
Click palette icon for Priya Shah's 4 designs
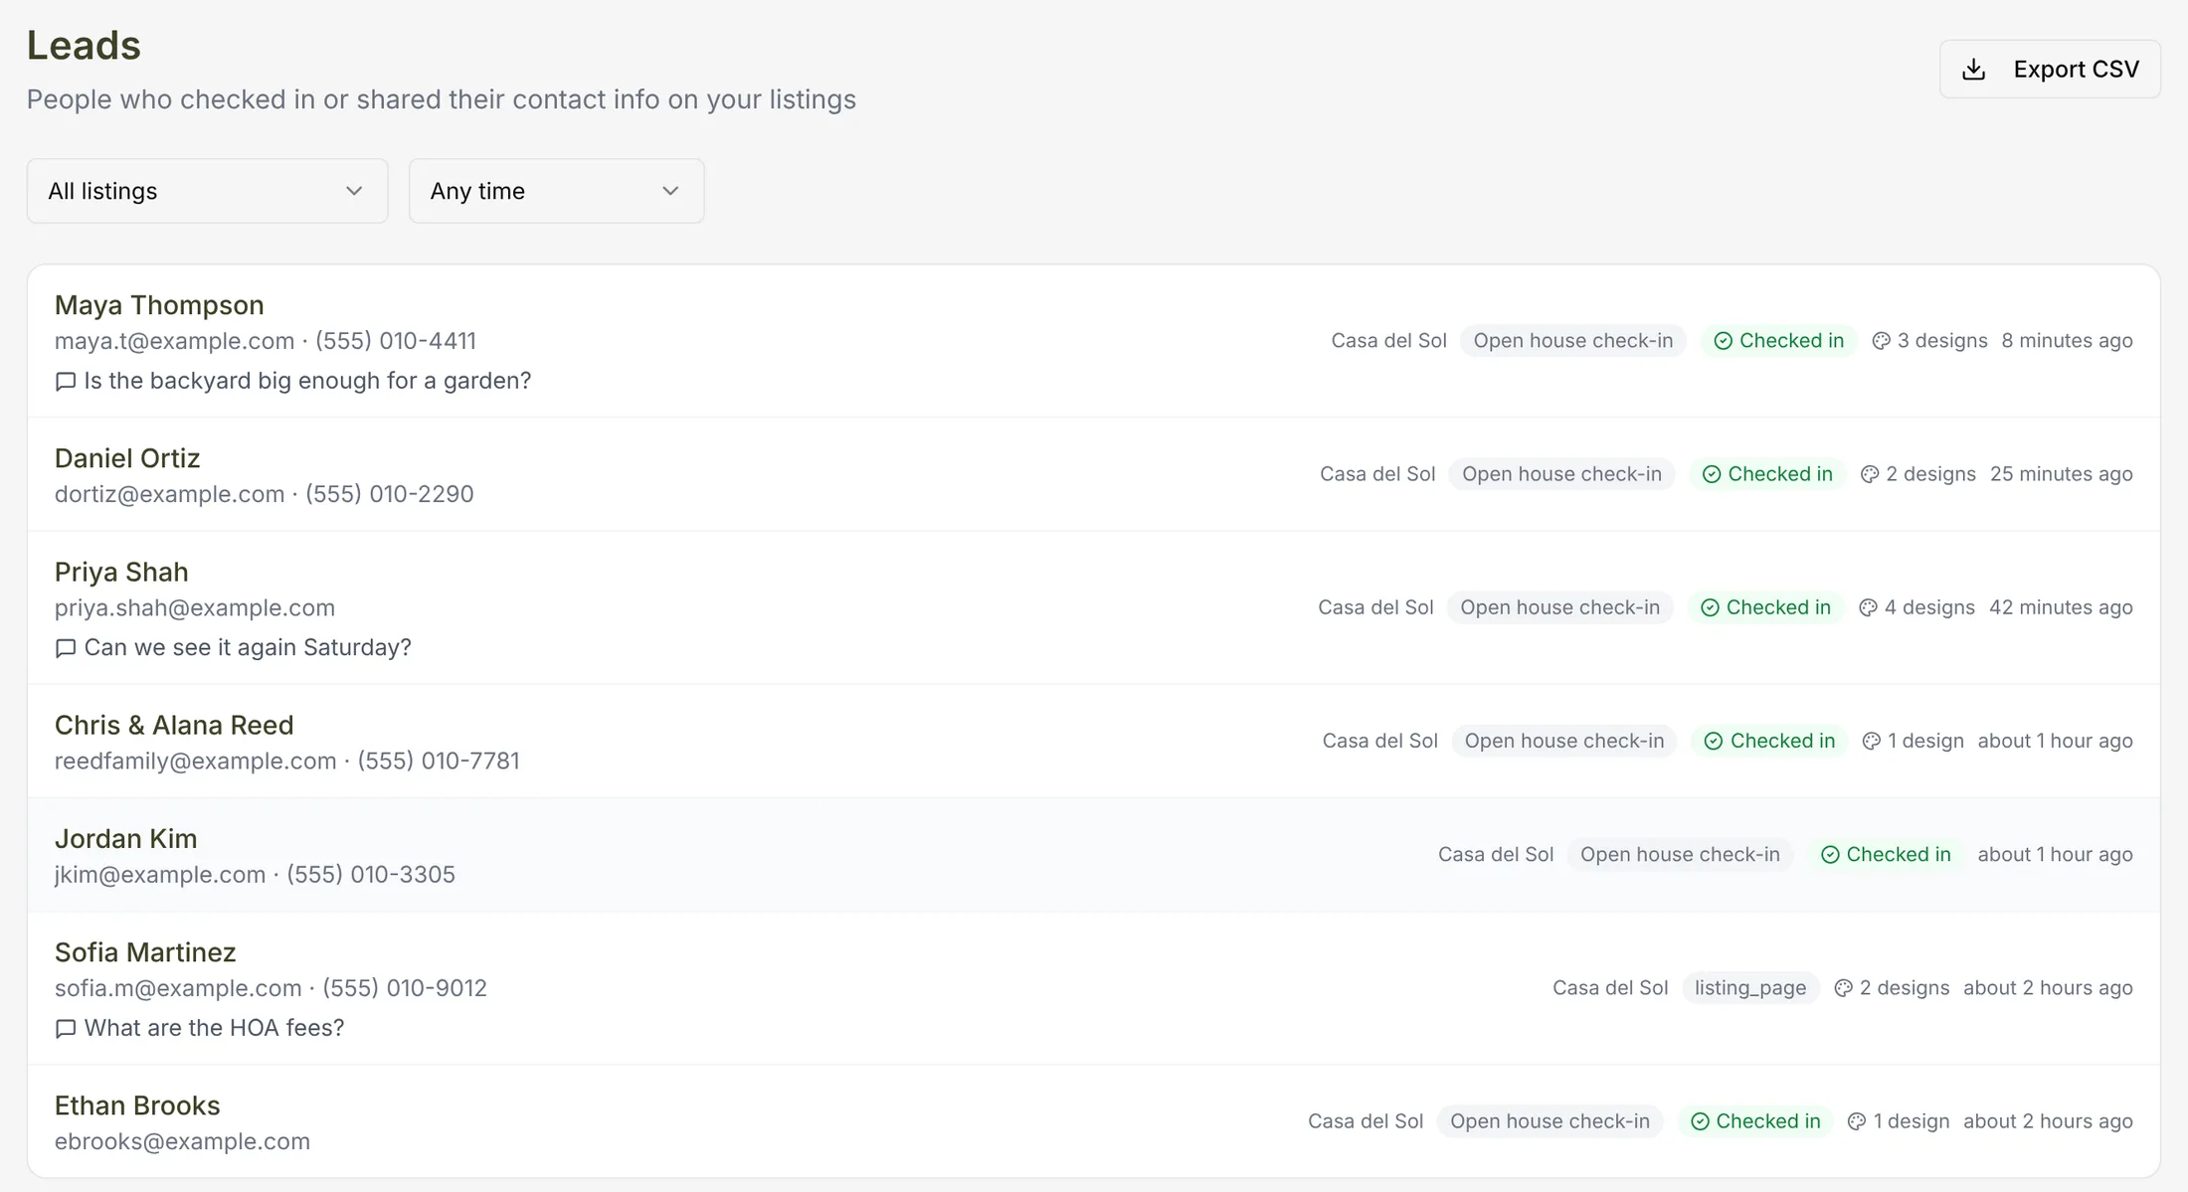coord(1868,607)
